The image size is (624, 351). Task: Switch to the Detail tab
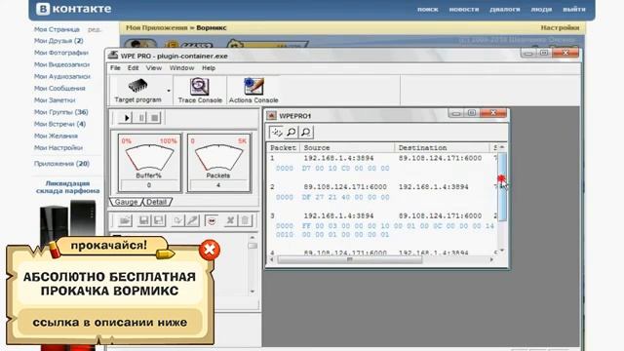pyautogui.click(x=156, y=202)
